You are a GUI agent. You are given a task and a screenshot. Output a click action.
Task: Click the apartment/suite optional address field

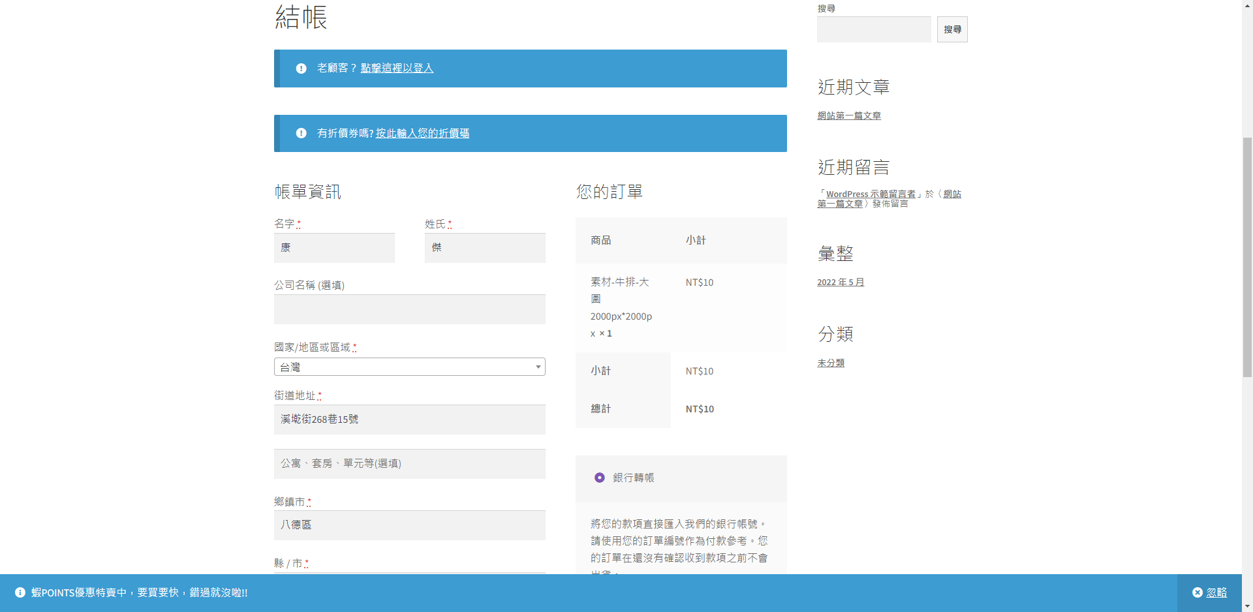pyautogui.click(x=409, y=464)
